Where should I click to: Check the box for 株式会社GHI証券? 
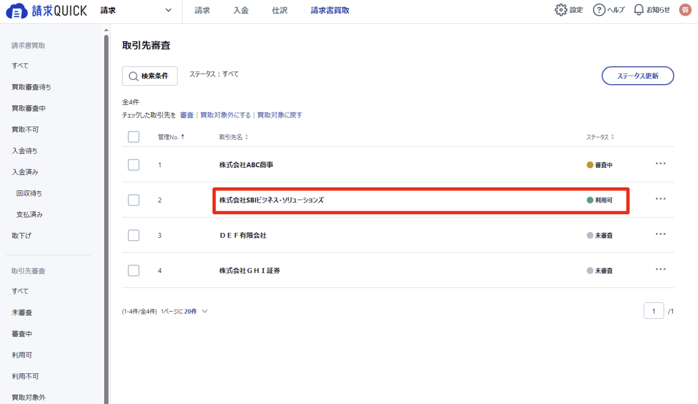tap(133, 271)
